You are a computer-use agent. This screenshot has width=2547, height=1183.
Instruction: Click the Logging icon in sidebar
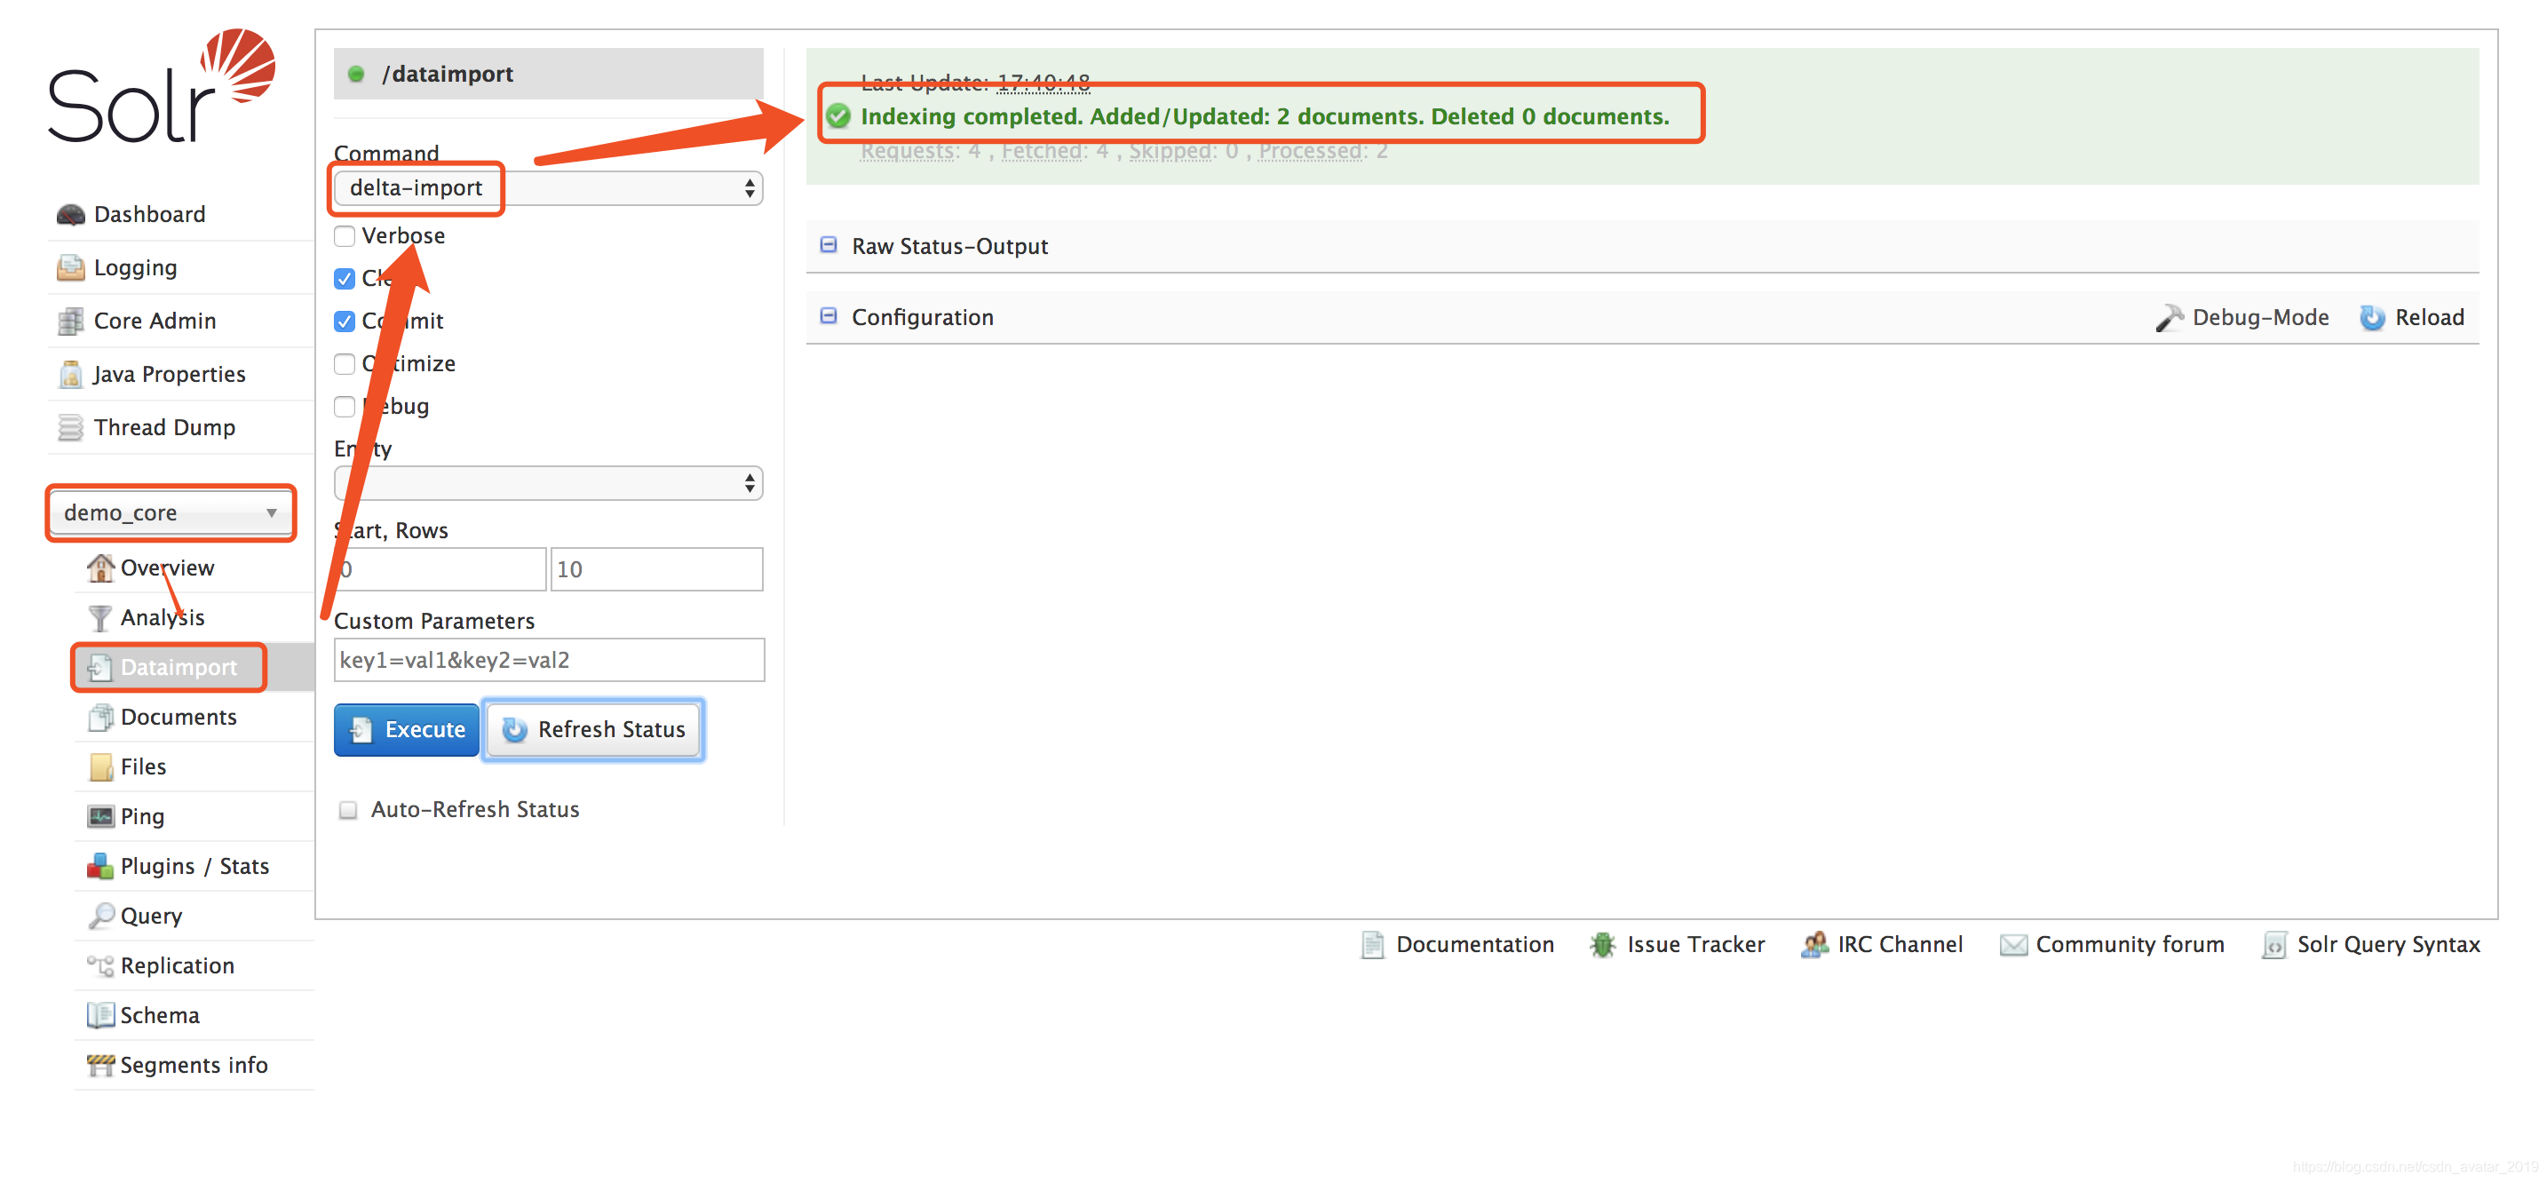pos(70,268)
